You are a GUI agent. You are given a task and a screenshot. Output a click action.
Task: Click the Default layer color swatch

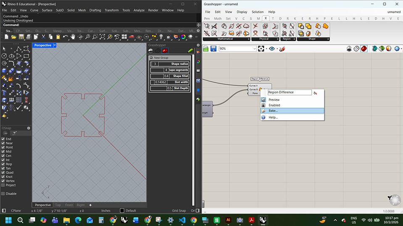122,210
